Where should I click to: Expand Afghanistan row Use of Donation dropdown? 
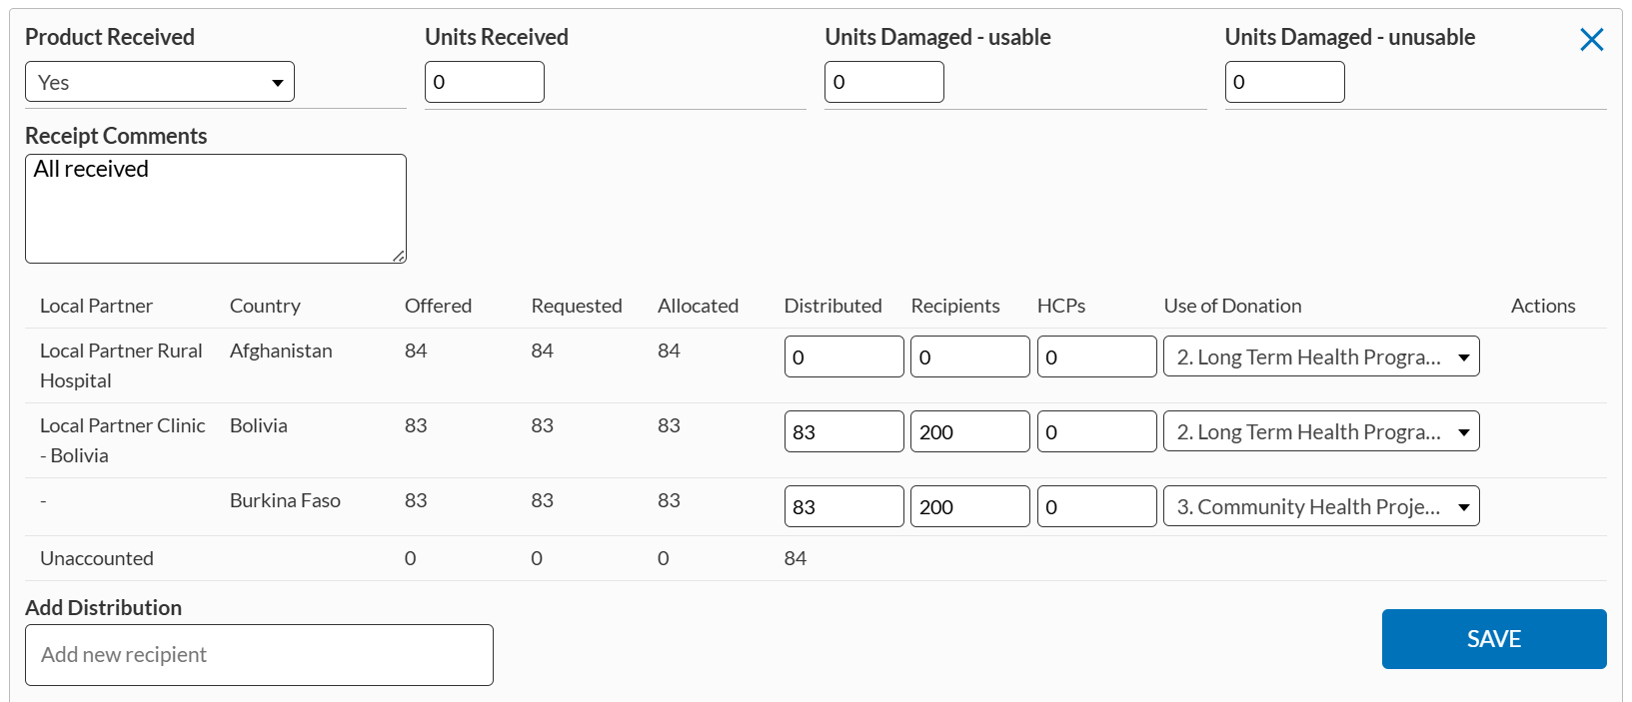pos(1320,356)
